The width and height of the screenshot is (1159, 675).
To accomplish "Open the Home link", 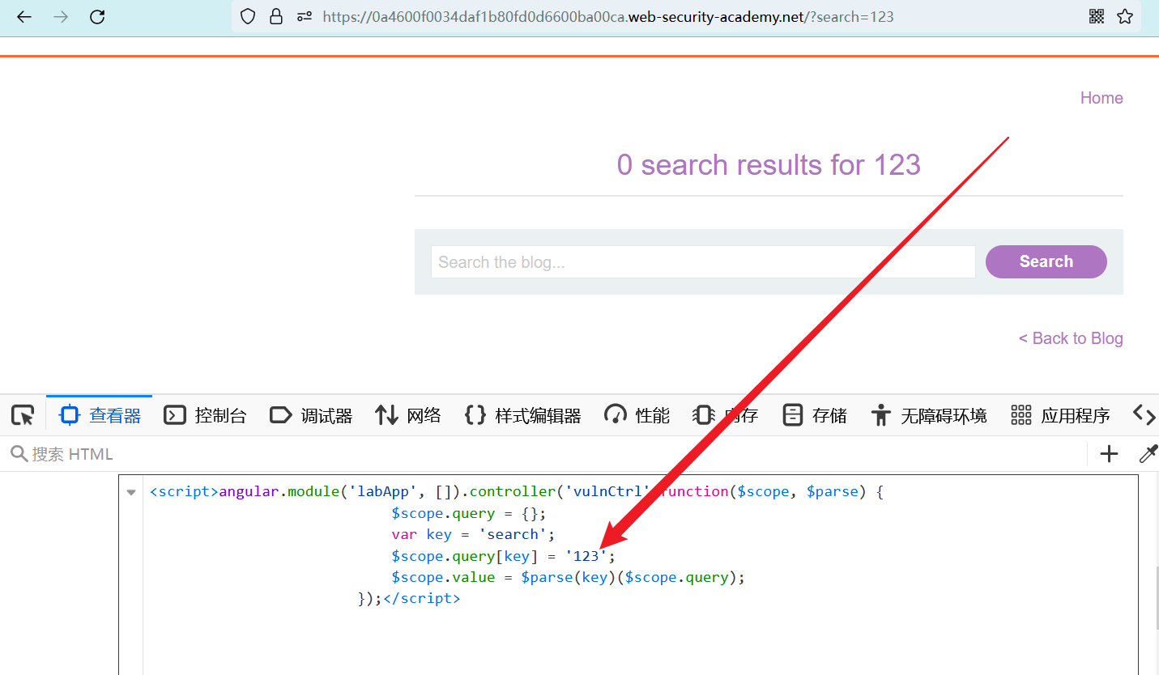I will (1101, 98).
